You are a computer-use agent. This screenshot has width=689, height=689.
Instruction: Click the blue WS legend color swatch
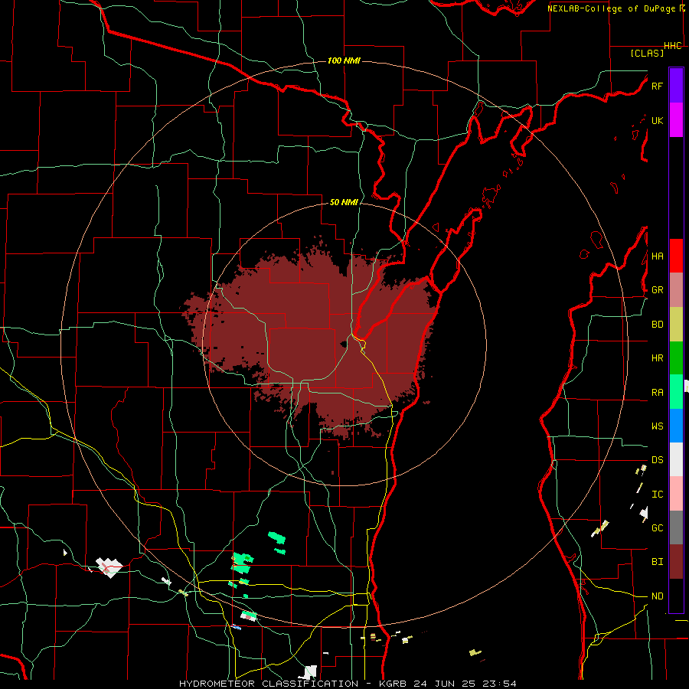click(676, 426)
